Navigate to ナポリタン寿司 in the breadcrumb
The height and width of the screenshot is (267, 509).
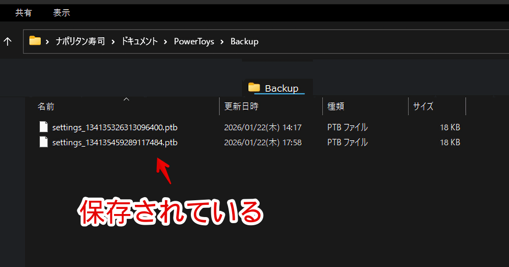click(80, 42)
